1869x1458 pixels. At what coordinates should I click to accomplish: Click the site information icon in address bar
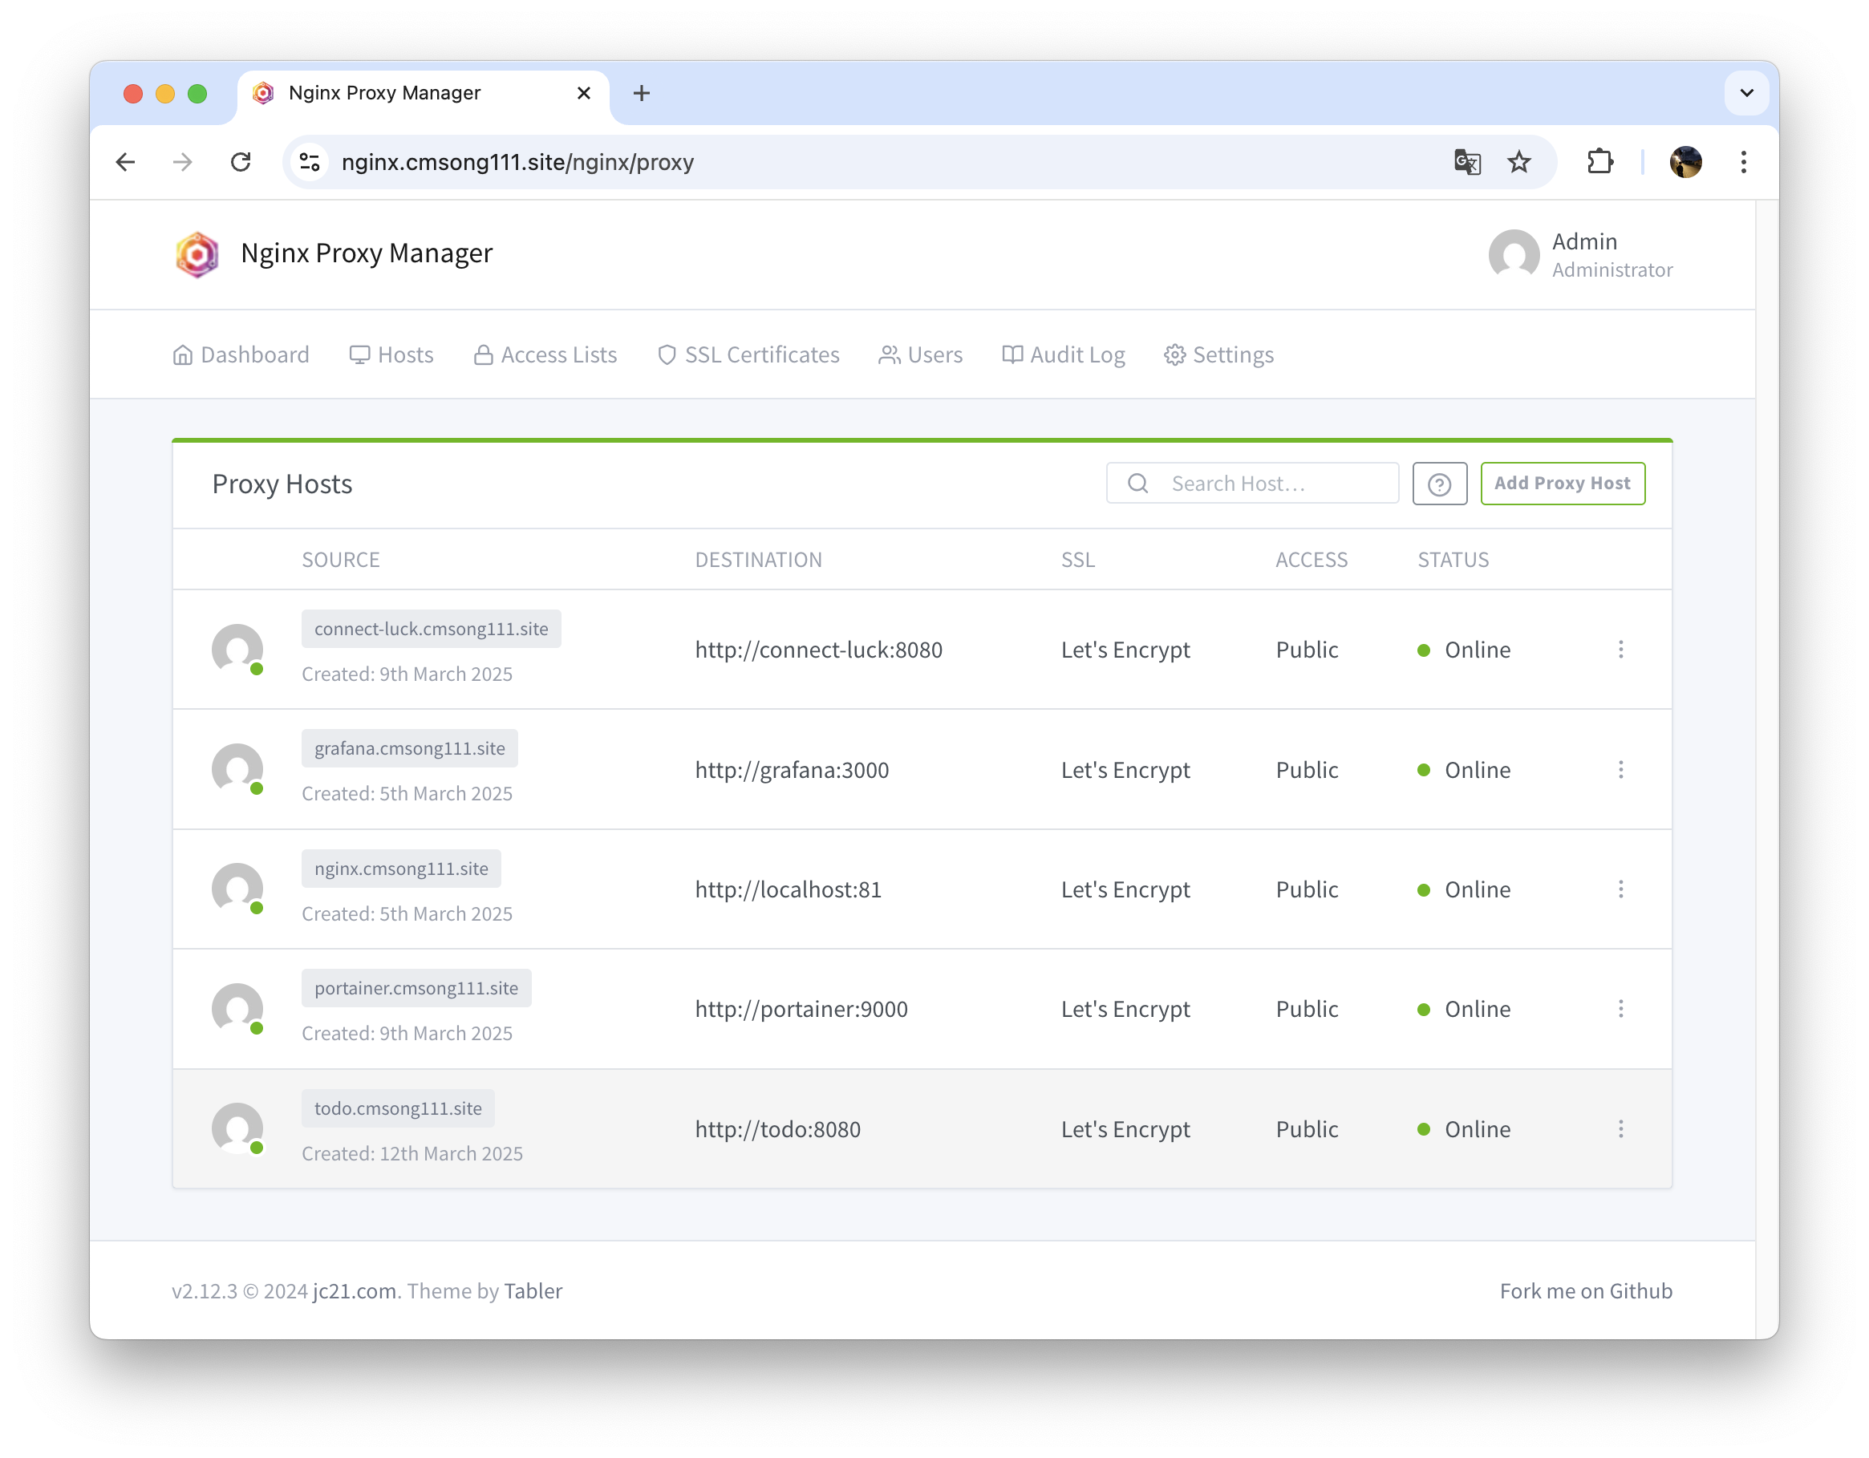[x=310, y=162]
